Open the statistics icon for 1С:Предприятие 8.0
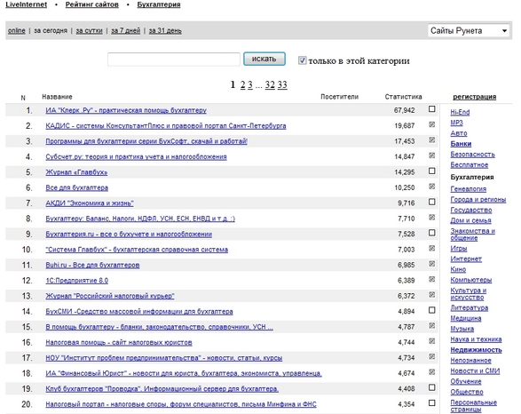The width and height of the screenshot is (521, 414). tap(431, 279)
